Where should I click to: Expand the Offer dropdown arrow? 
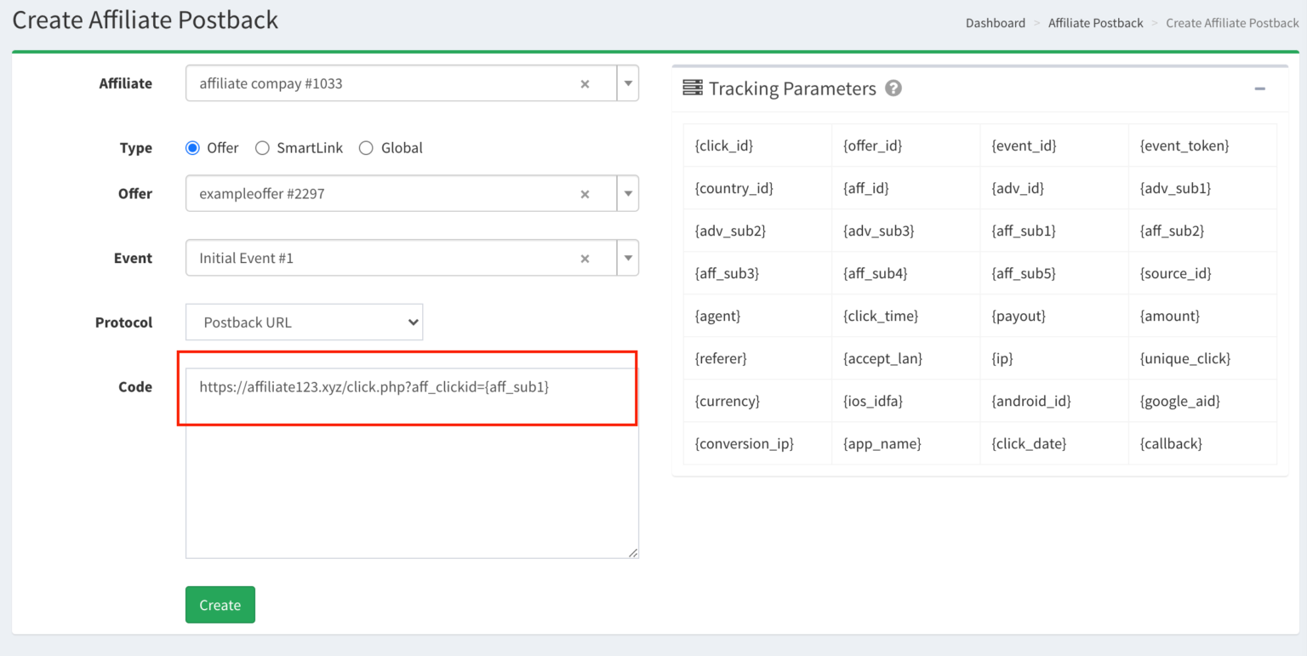coord(628,194)
